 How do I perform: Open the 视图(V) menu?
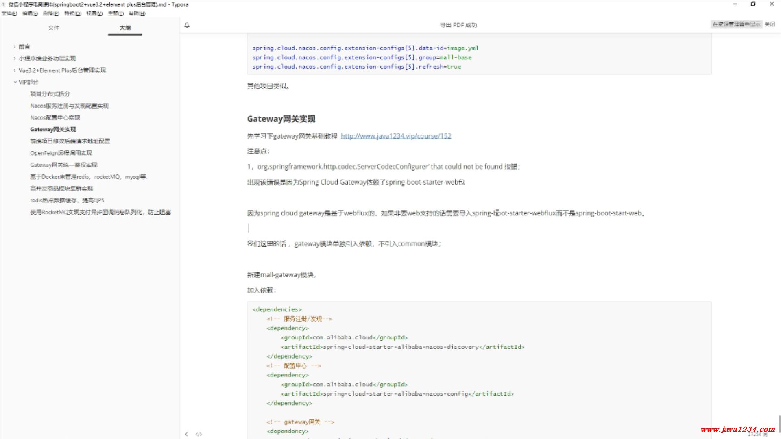[x=94, y=13]
